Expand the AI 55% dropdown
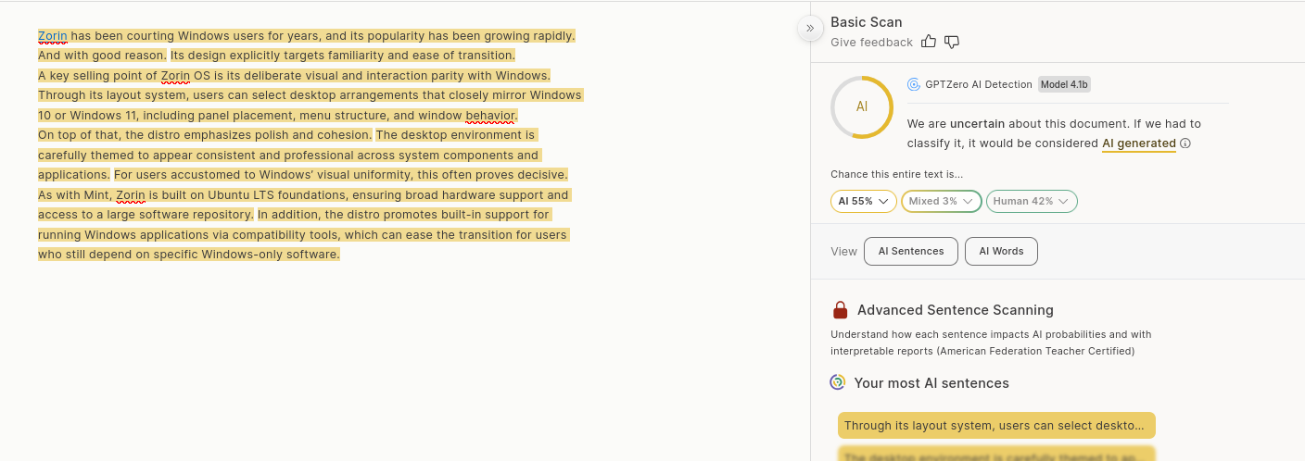The height and width of the screenshot is (461, 1305). (x=863, y=201)
